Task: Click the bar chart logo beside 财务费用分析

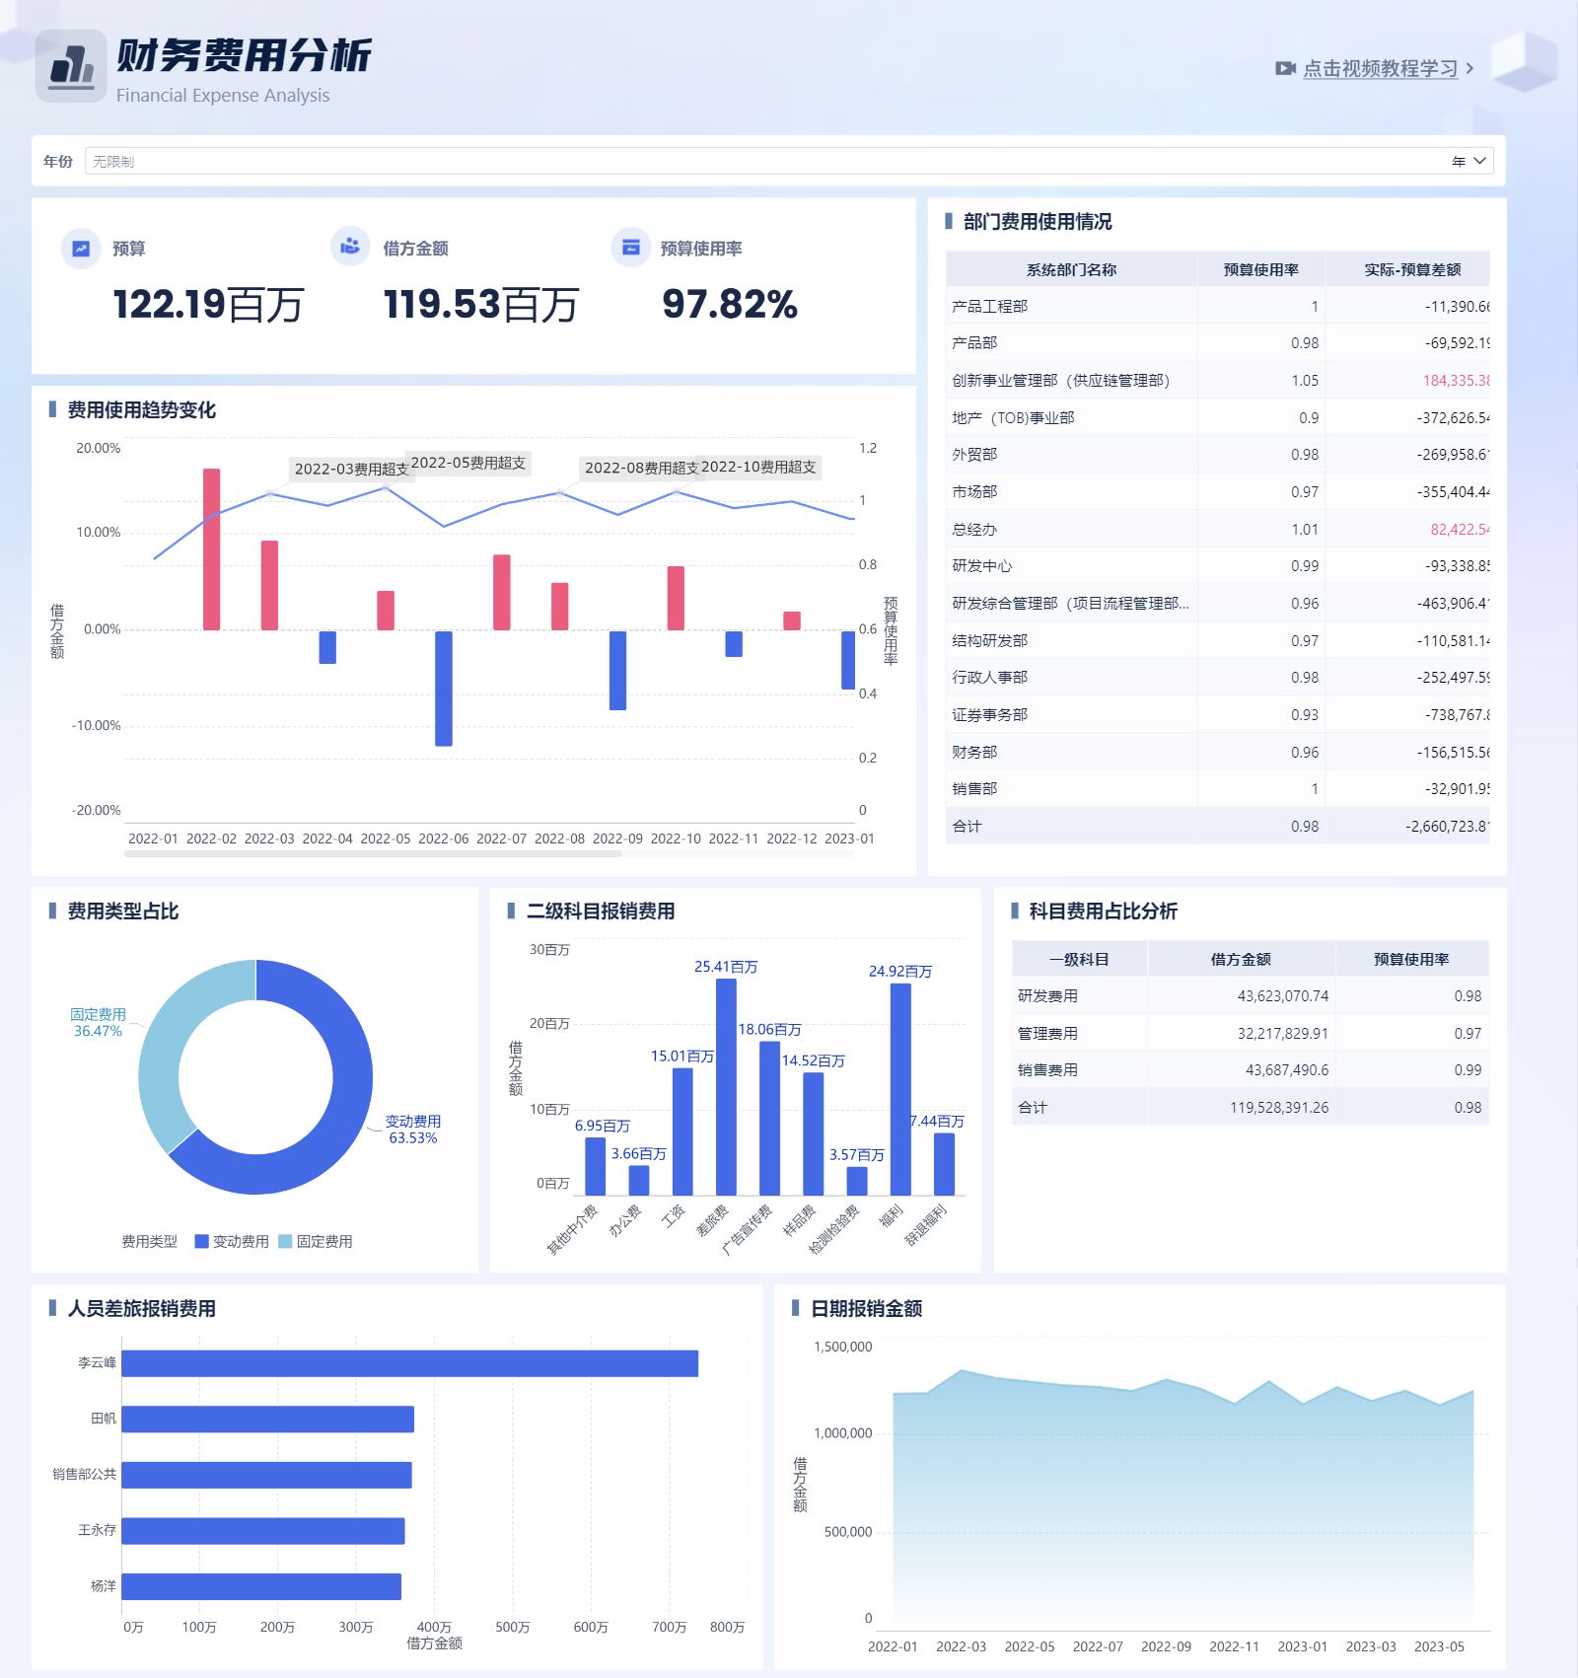Action: (70, 65)
